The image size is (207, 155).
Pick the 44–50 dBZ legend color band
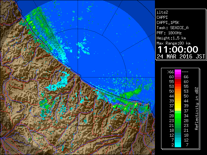pos(178,96)
